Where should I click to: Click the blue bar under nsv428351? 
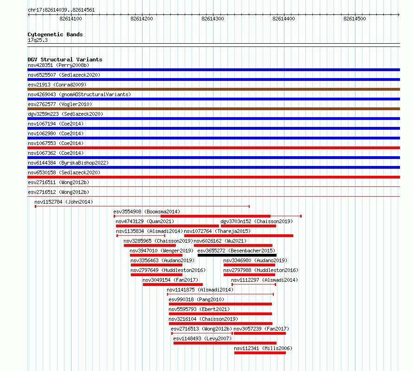click(x=213, y=70)
